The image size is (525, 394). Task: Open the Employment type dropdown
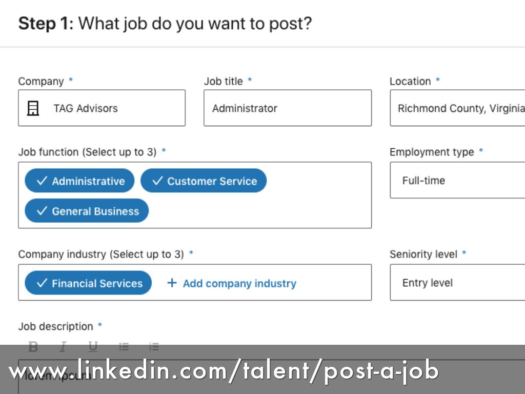(x=457, y=180)
